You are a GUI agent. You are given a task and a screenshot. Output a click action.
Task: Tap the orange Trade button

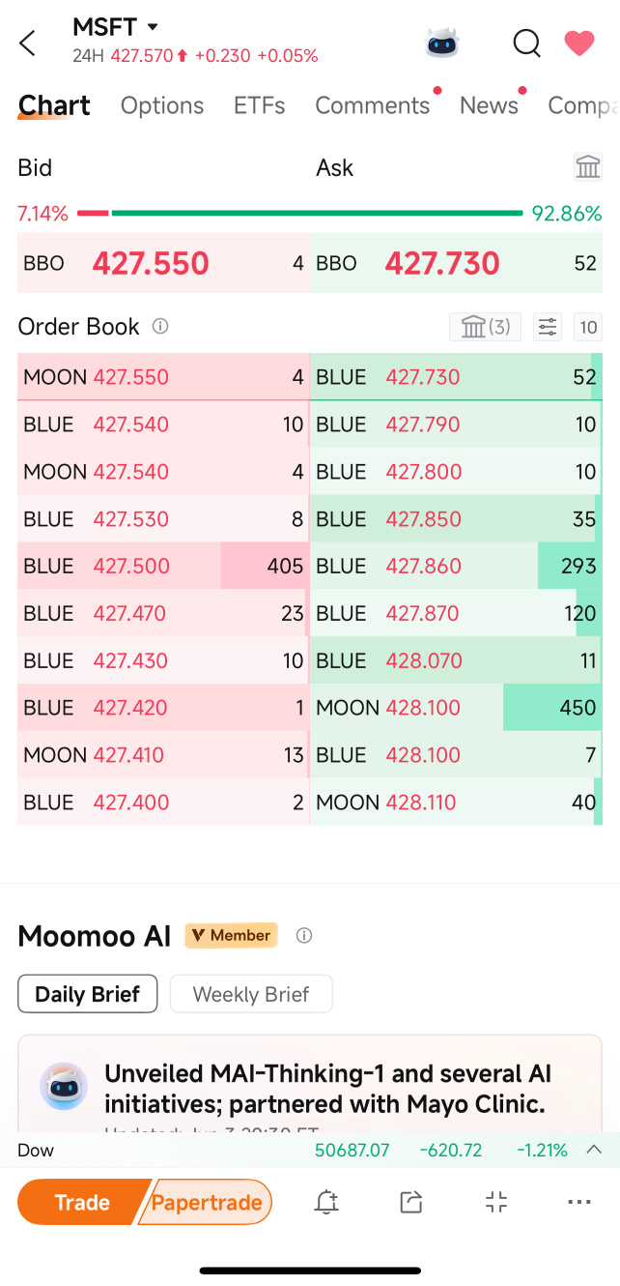pos(82,1202)
